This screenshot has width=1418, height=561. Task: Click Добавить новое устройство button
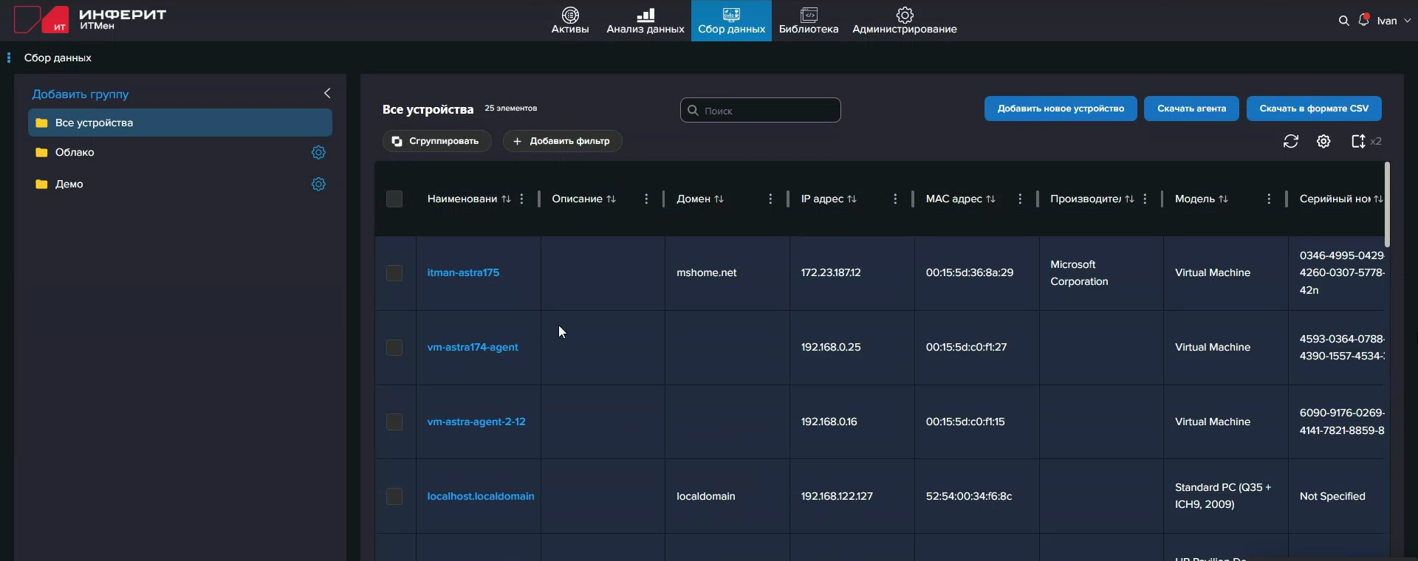(x=1060, y=109)
